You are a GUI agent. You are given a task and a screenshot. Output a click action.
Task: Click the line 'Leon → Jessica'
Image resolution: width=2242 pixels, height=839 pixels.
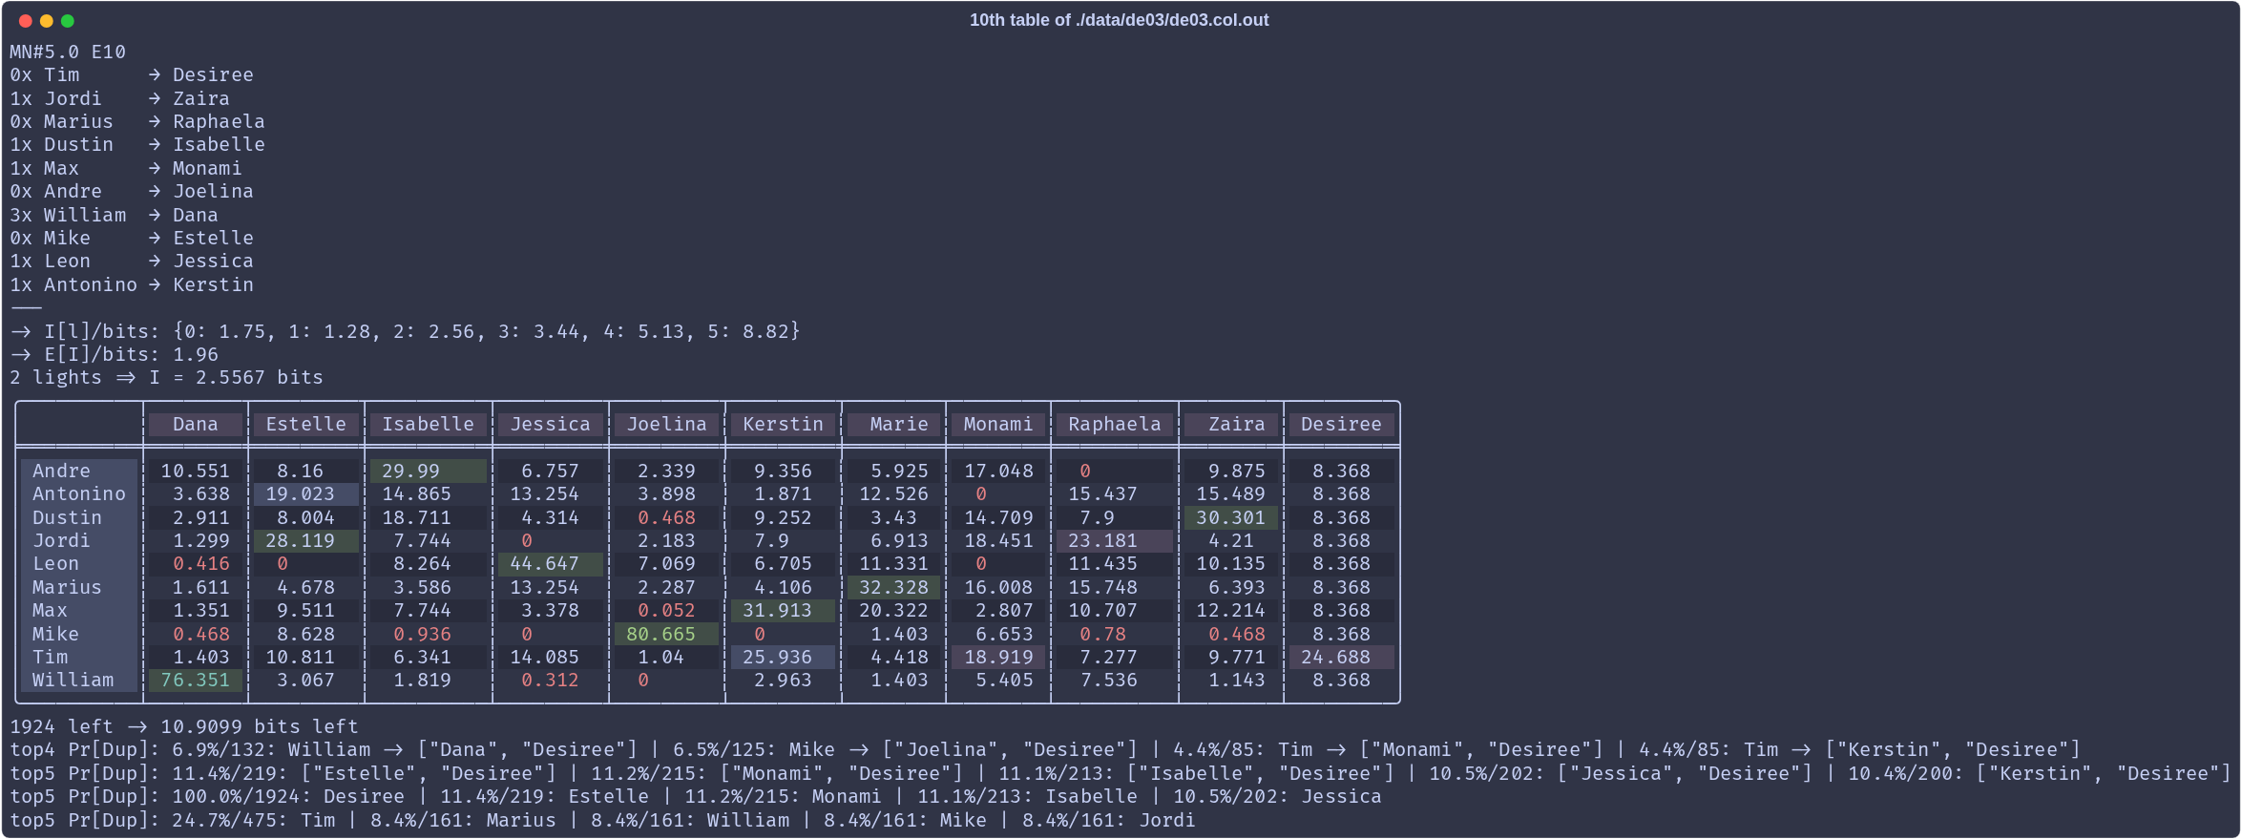click(x=132, y=261)
